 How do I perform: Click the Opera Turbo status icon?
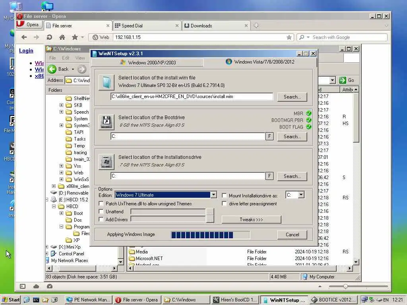[50, 286]
